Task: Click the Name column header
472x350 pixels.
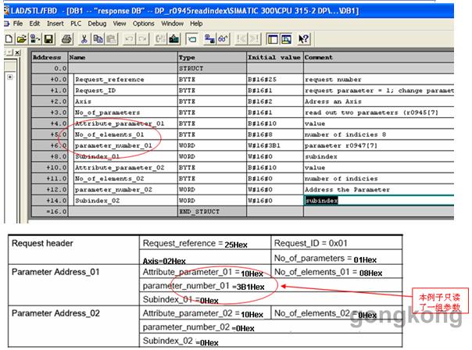Action: [123, 57]
